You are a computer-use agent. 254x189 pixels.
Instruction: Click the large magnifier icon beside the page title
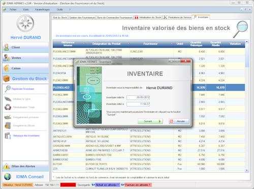tap(240, 29)
